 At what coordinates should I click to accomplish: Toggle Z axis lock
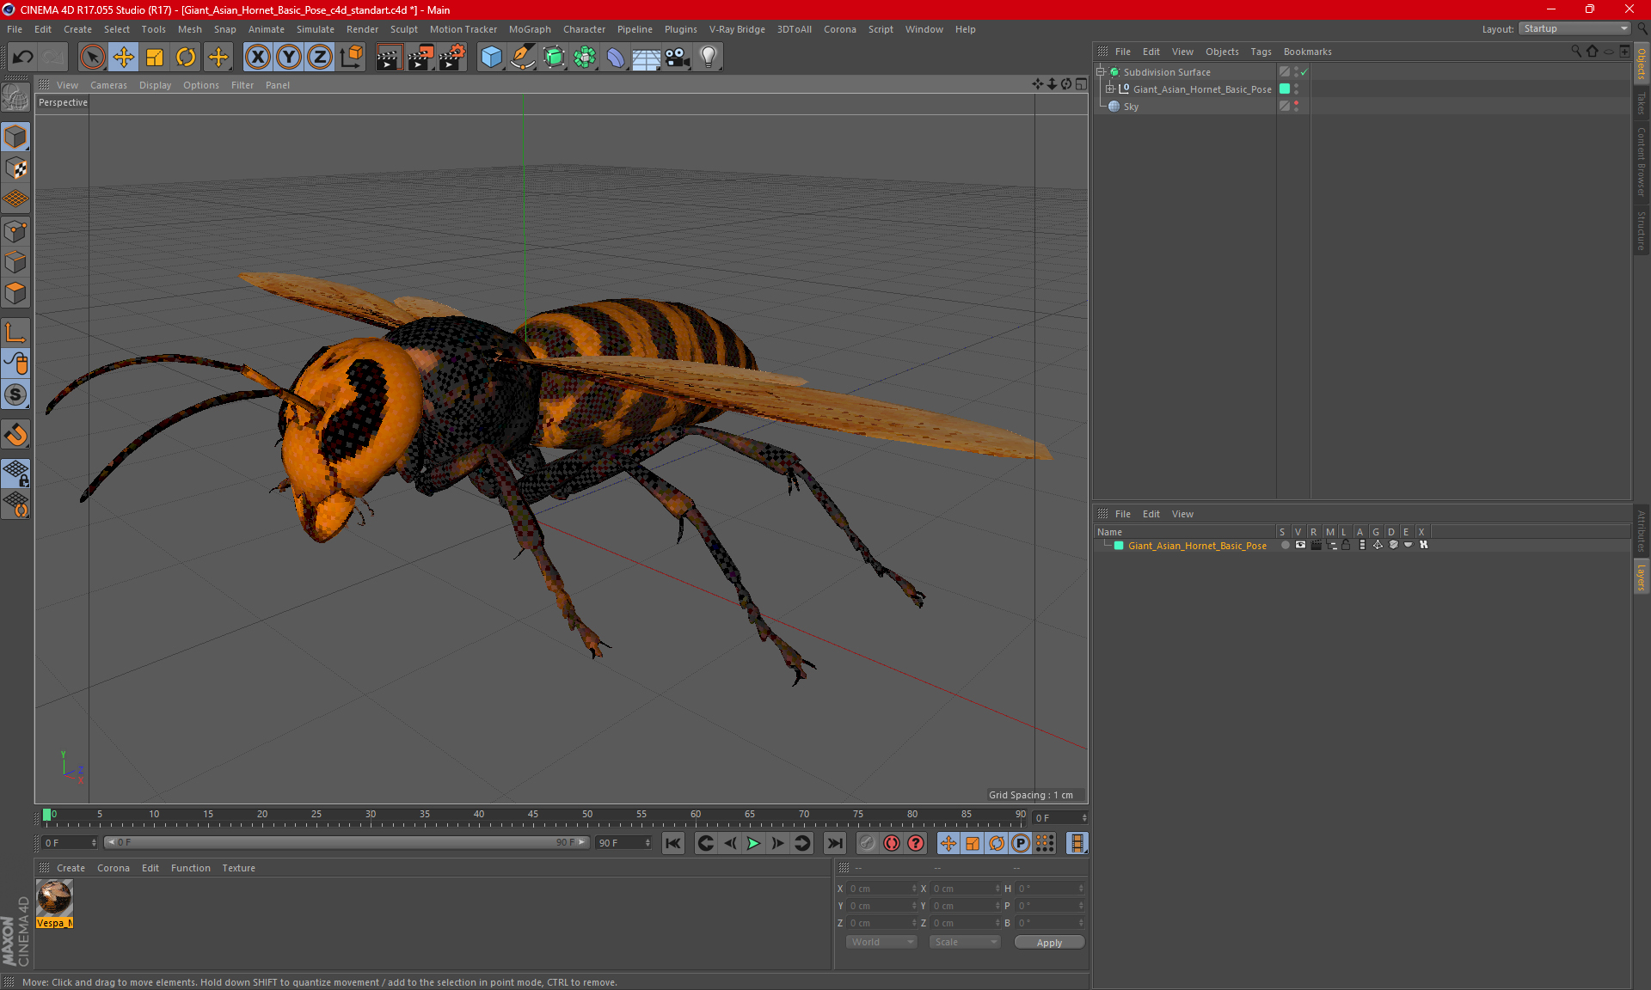point(320,57)
